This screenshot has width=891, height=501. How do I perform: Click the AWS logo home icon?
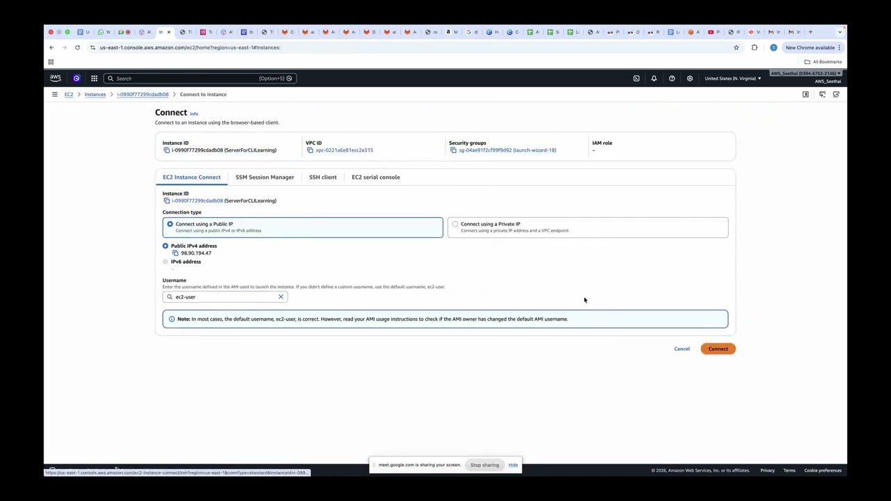[55, 78]
